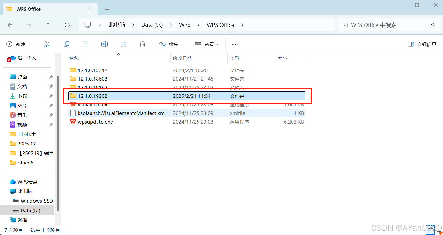Open the 新建 dropdown menu
The height and width of the screenshot is (235, 443).
pyautogui.click(x=18, y=44)
